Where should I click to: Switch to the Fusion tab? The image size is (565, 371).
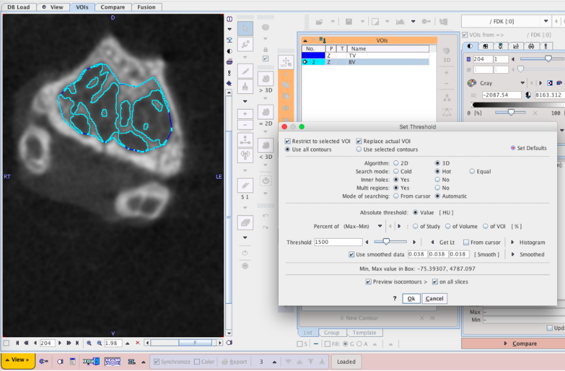[147, 7]
